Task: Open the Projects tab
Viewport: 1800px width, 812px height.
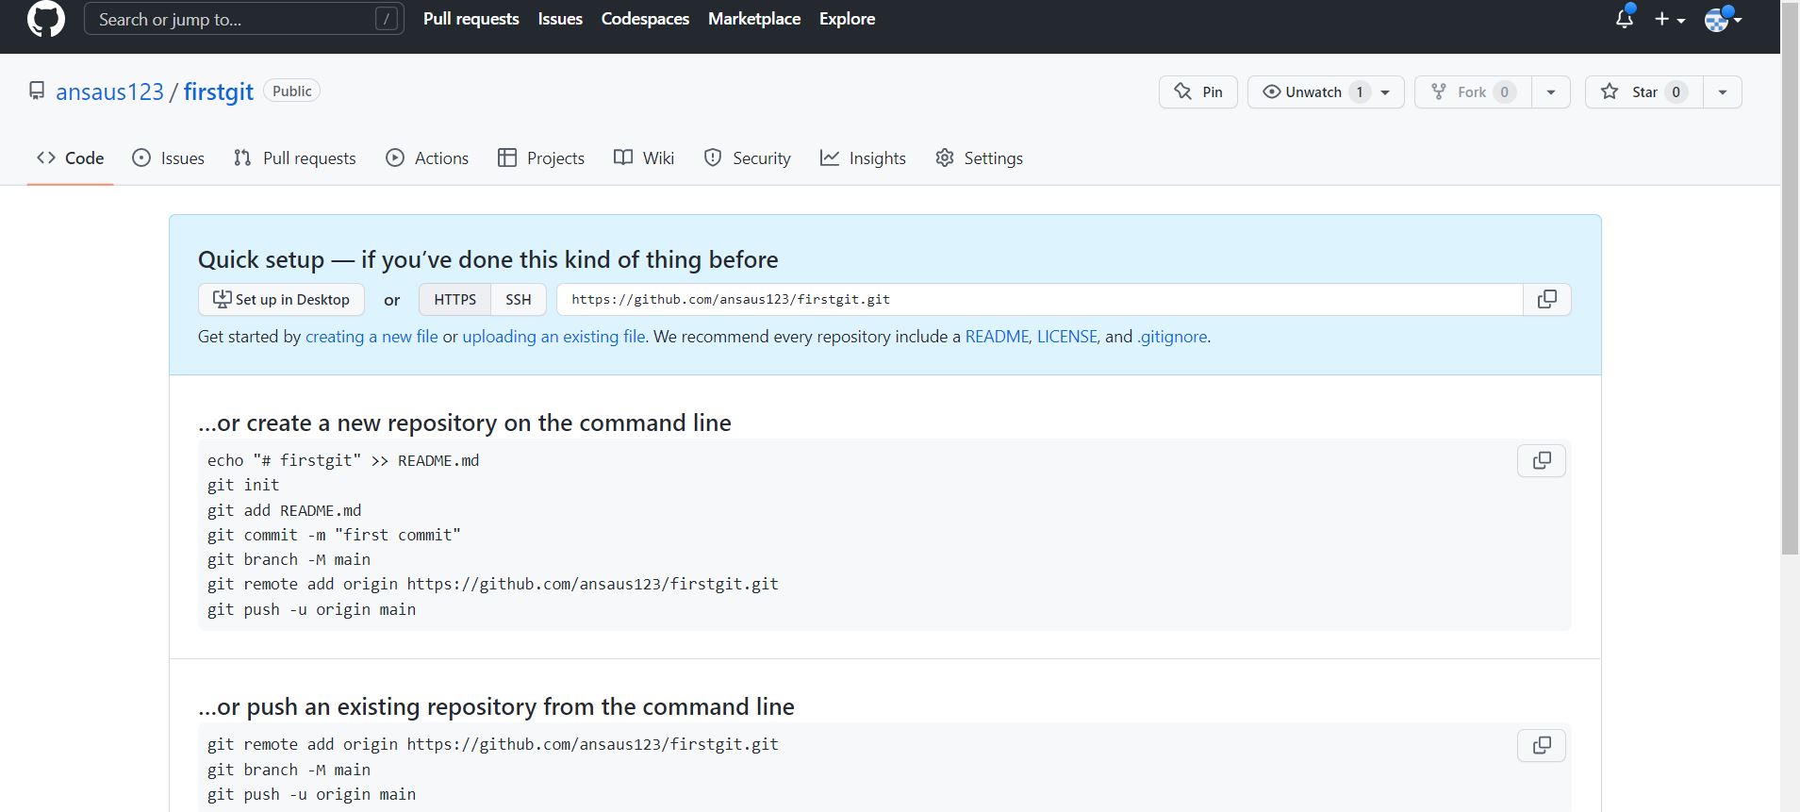Action: [x=541, y=157]
